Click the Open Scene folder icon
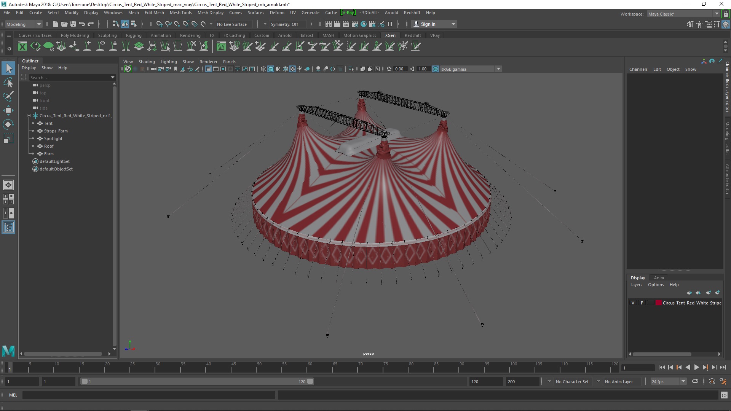 (x=64, y=24)
